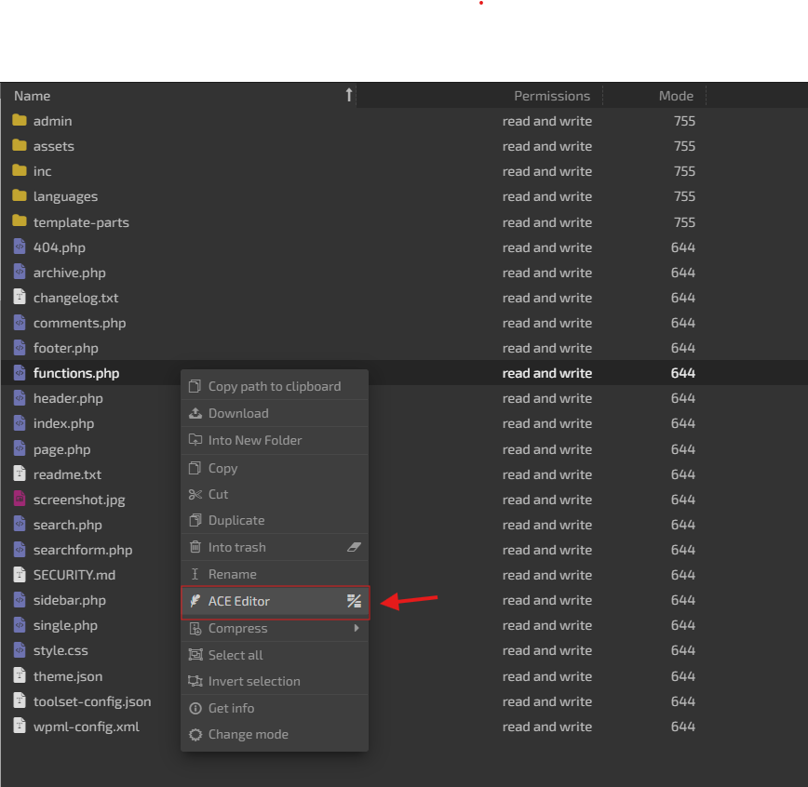Select the index.php file name
The image size is (808, 787).
pos(64,423)
